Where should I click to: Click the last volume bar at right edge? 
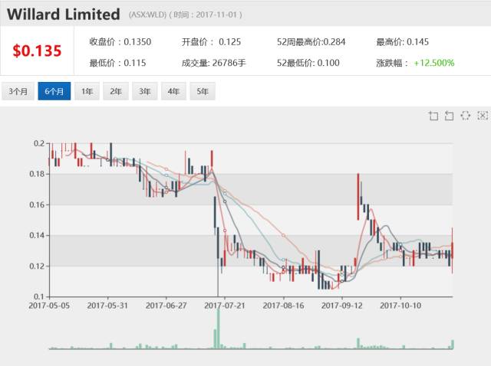pos(452,344)
